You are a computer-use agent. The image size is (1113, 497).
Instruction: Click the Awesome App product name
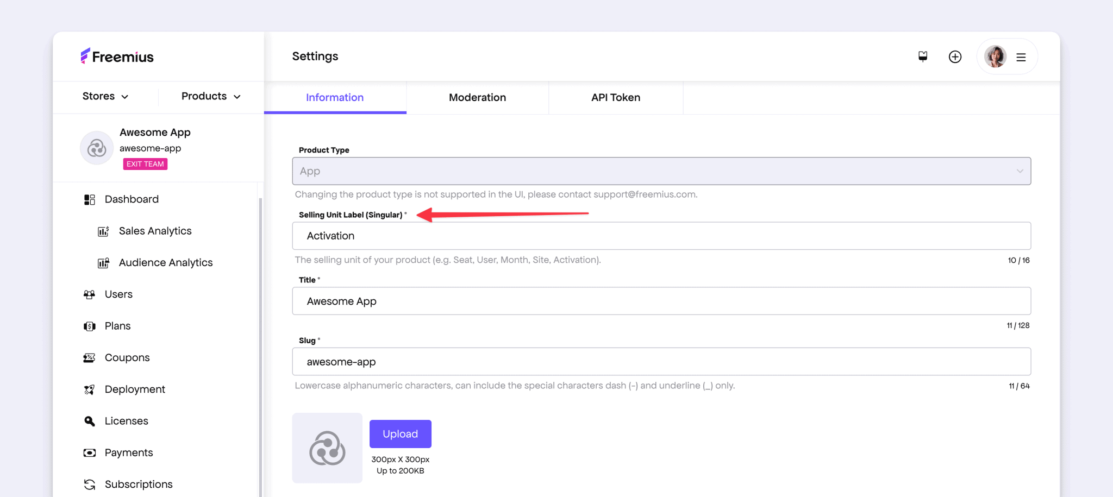pos(155,133)
